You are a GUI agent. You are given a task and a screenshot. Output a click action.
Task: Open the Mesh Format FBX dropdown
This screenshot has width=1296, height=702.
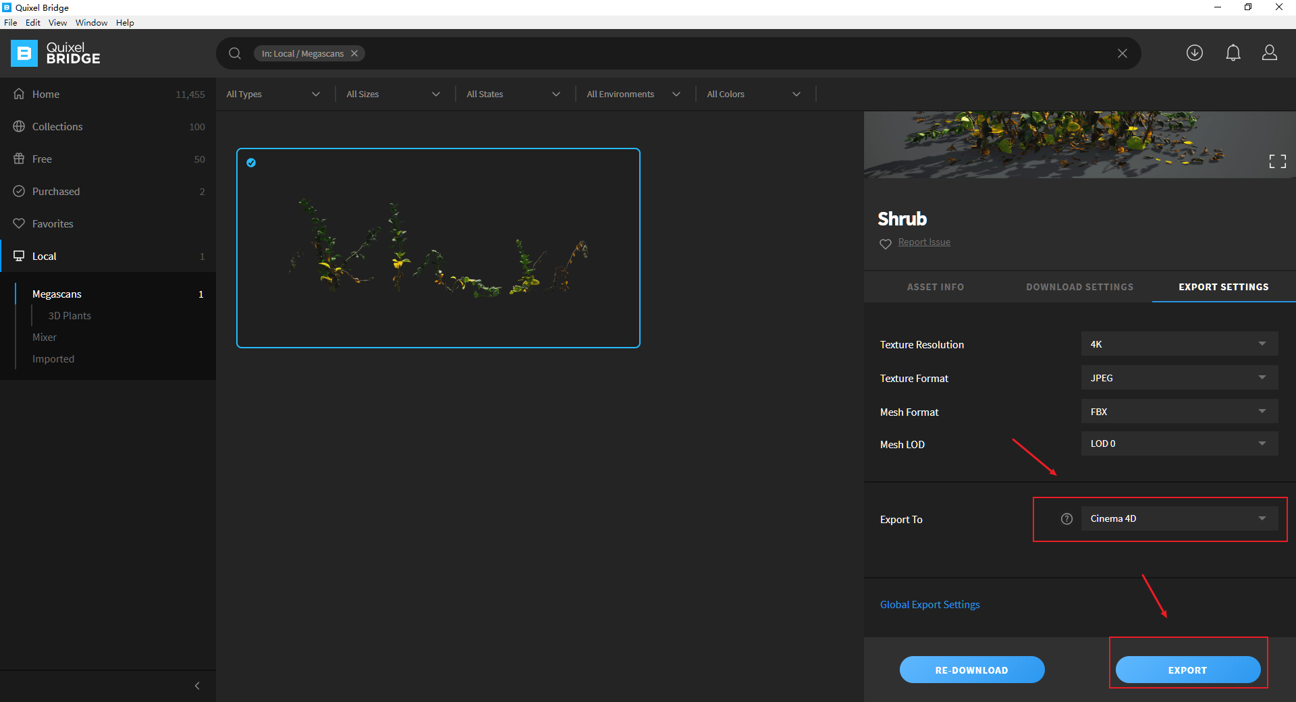pos(1179,411)
